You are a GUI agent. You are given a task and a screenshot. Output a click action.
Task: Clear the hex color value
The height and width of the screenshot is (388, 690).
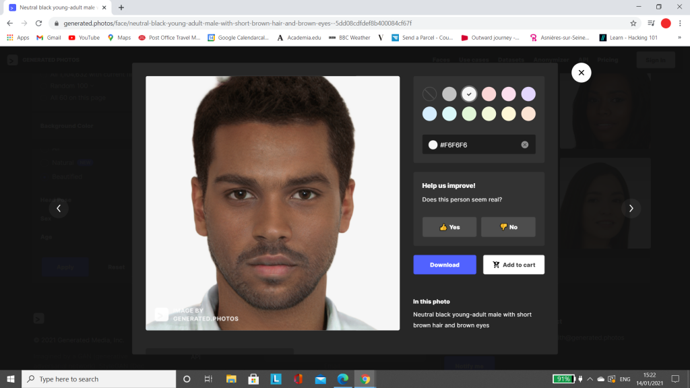pos(524,145)
